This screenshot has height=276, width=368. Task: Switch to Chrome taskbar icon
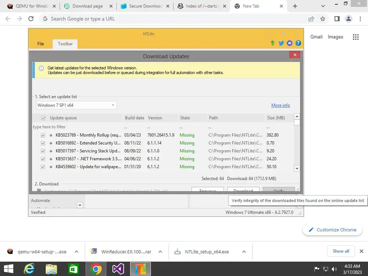pos(96,269)
